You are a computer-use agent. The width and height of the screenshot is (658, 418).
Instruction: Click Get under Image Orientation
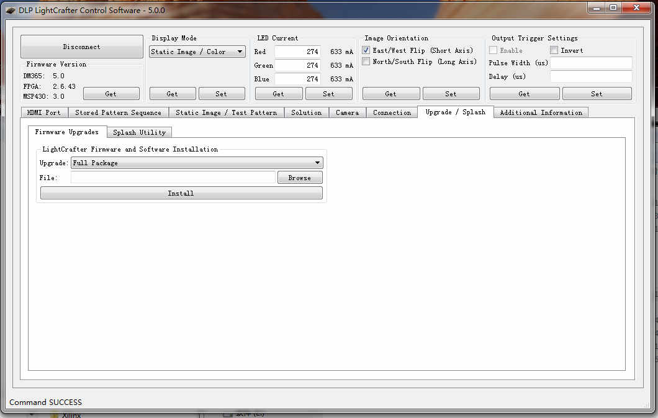coord(391,94)
